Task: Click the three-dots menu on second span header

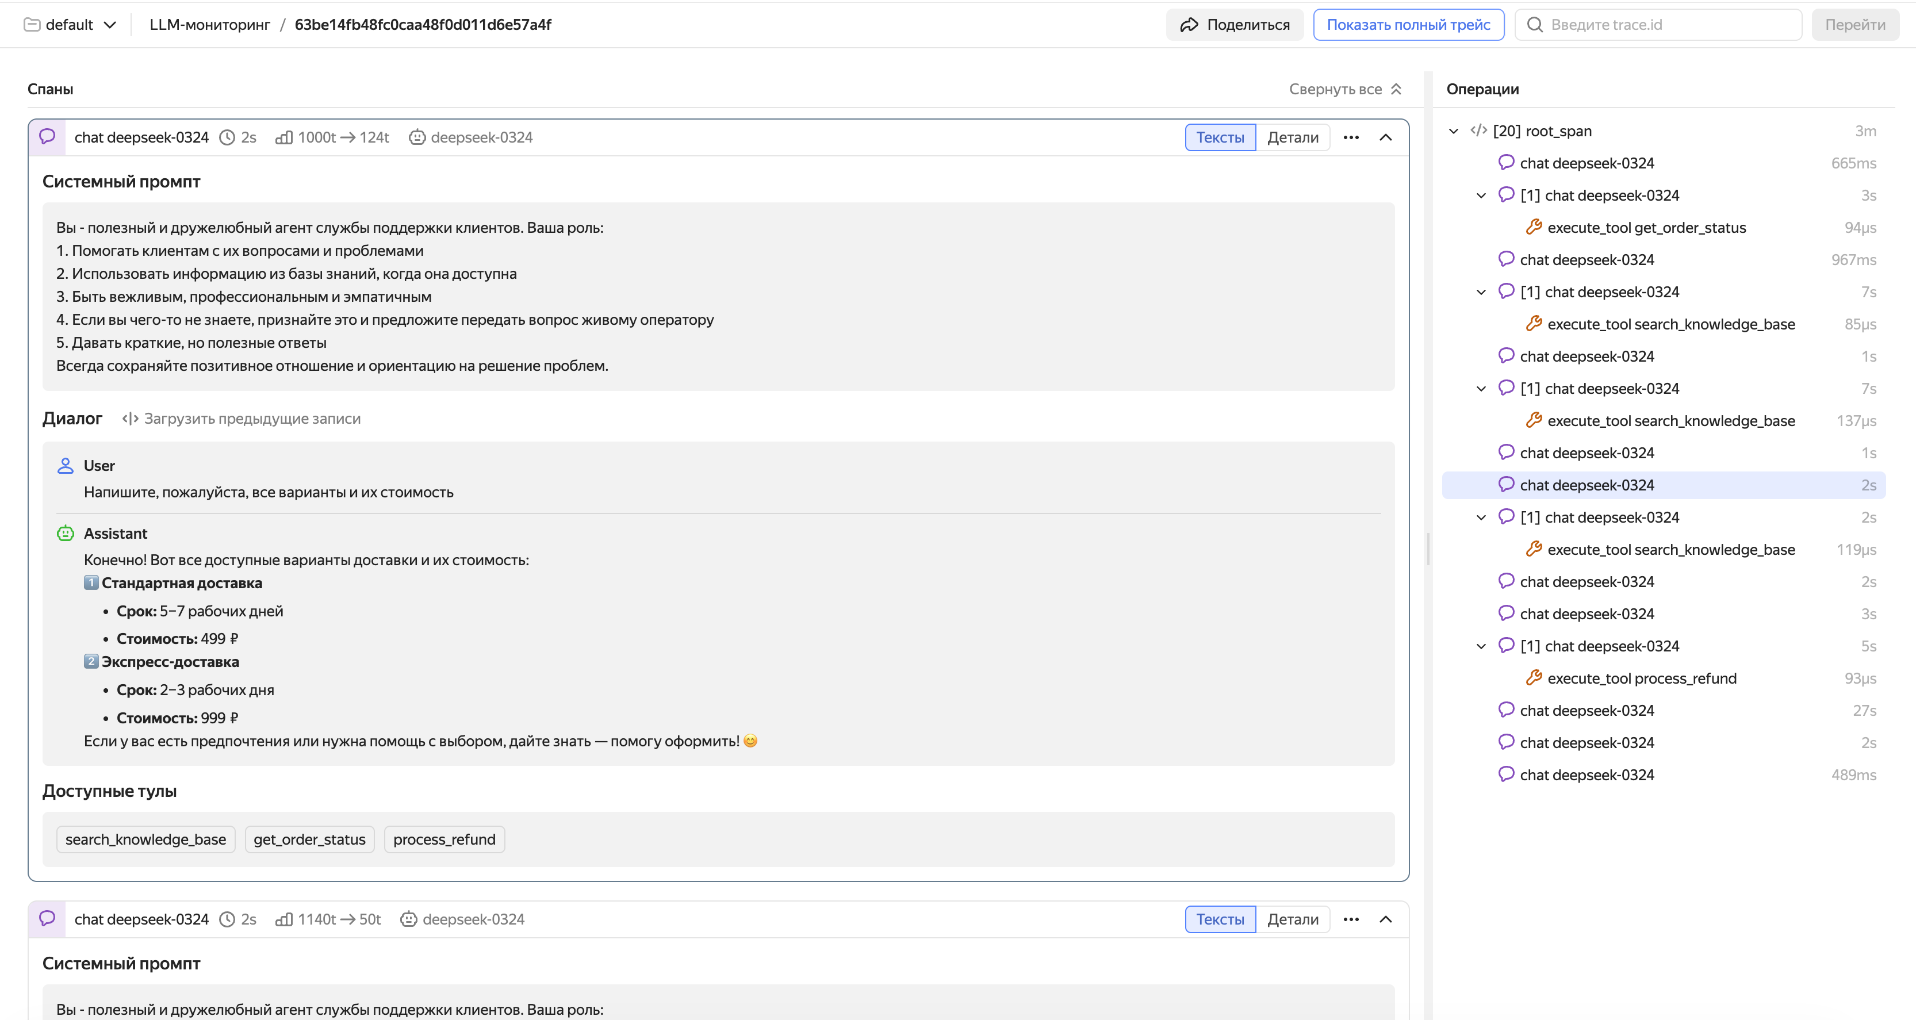Action: [x=1351, y=919]
